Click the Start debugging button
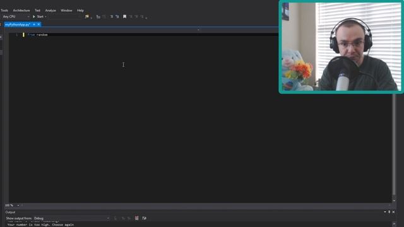 (x=38, y=16)
